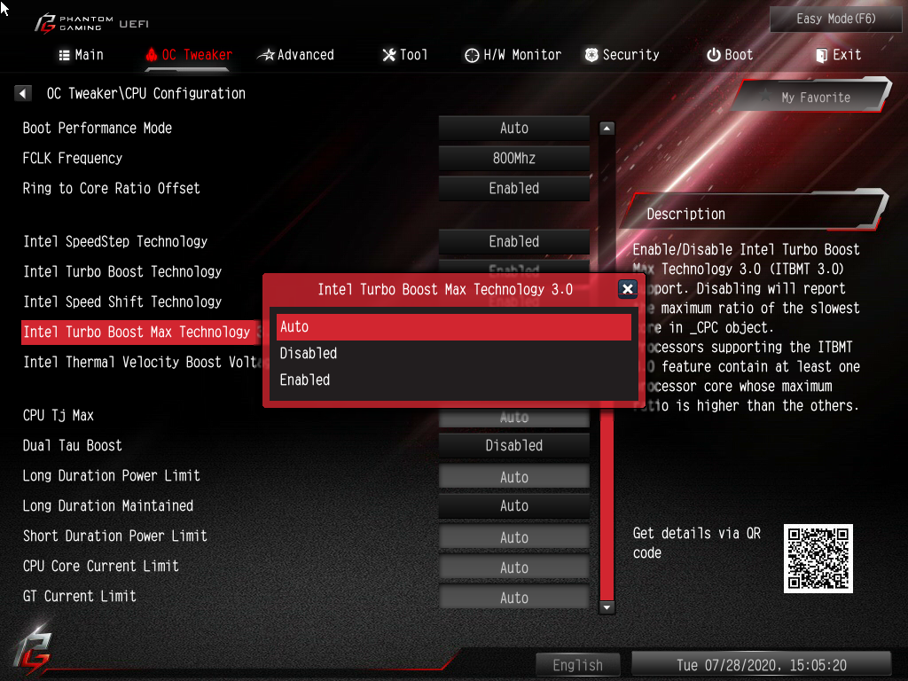Image resolution: width=908 pixels, height=681 pixels.
Task: Select Intel Speed Shift Technology label
Action: click(122, 301)
